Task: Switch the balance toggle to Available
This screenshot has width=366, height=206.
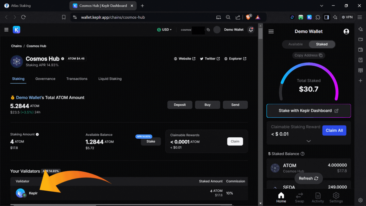Action: click(x=295, y=44)
